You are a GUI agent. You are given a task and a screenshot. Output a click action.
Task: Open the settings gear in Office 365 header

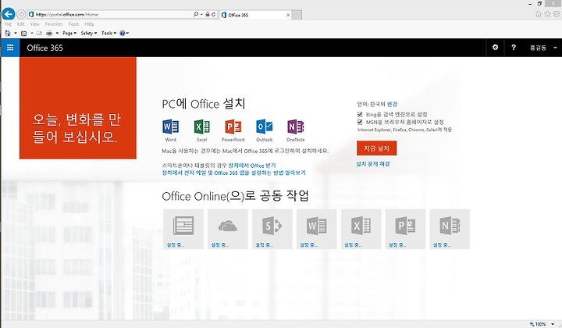tap(495, 48)
